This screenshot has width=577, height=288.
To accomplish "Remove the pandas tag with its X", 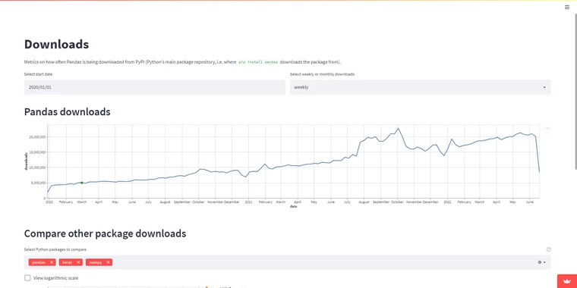I will pyautogui.click(x=52, y=262).
